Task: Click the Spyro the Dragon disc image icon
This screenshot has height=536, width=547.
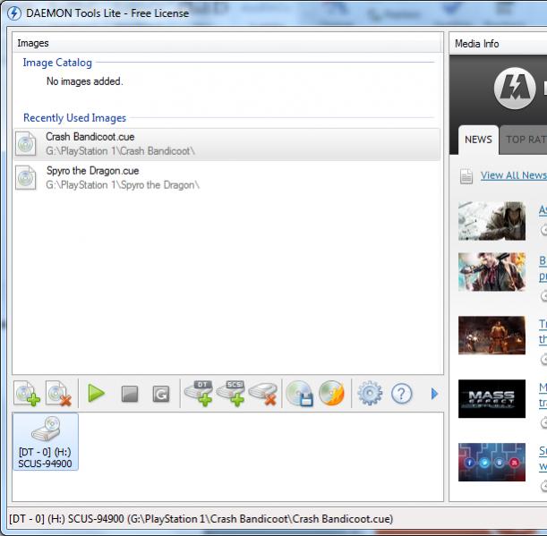Action: coord(25,177)
